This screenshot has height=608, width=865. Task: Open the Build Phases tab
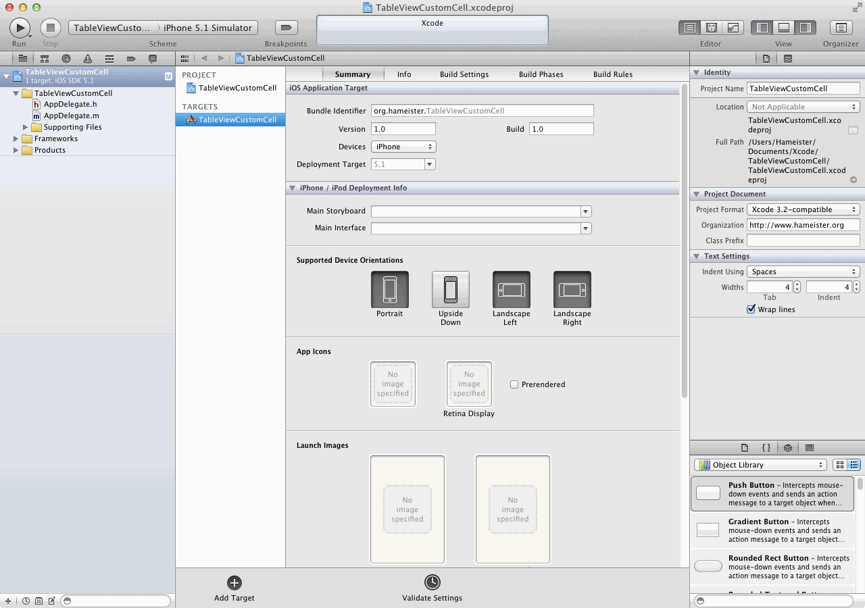(541, 74)
